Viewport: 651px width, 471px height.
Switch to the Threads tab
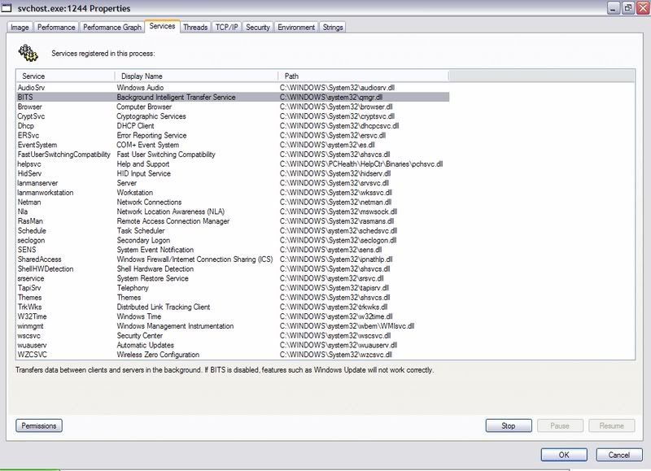point(195,27)
